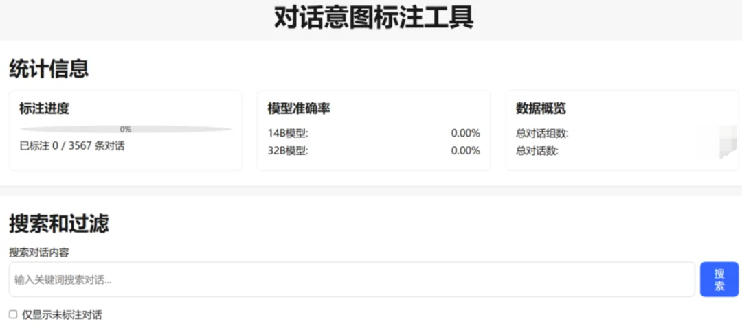Click the 模型准确率 card title

pyautogui.click(x=299, y=108)
